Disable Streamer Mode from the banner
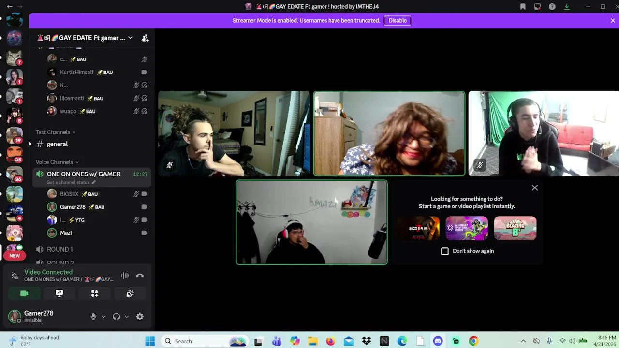This screenshot has height=348, width=619. click(x=398, y=20)
